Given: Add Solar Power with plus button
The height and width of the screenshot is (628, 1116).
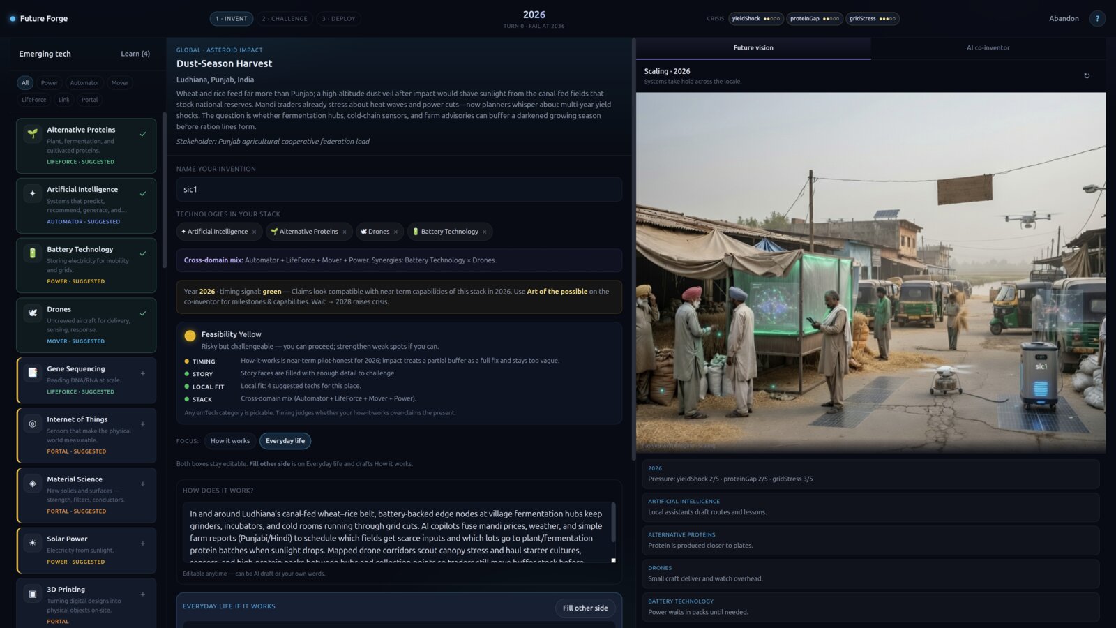Looking at the screenshot, I should [143, 544].
